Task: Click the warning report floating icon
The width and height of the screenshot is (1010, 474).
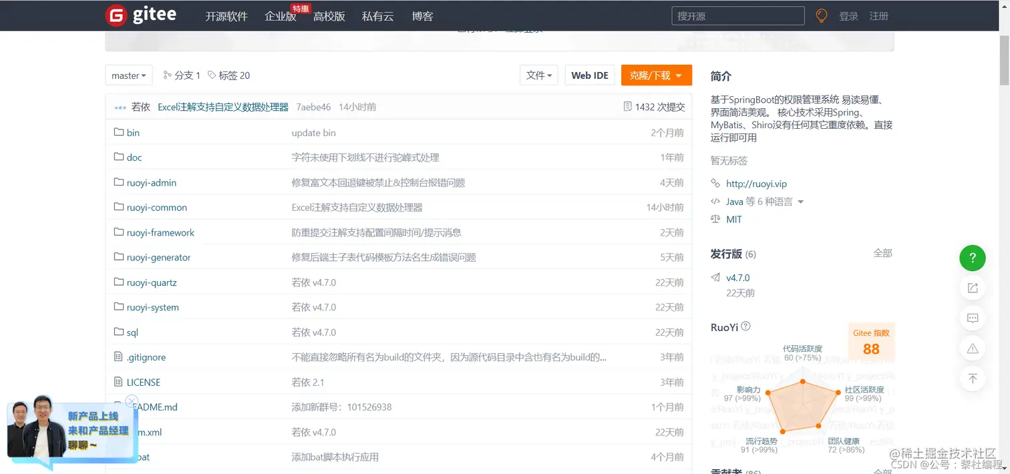Action: pyautogui.click(x=973, y=348)
